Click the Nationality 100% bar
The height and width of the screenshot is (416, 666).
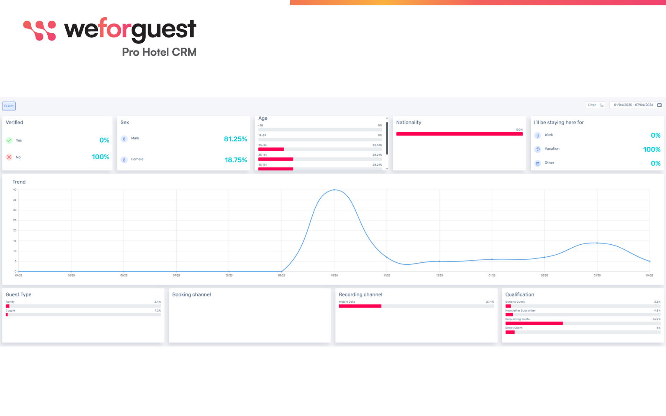(460, 134)
